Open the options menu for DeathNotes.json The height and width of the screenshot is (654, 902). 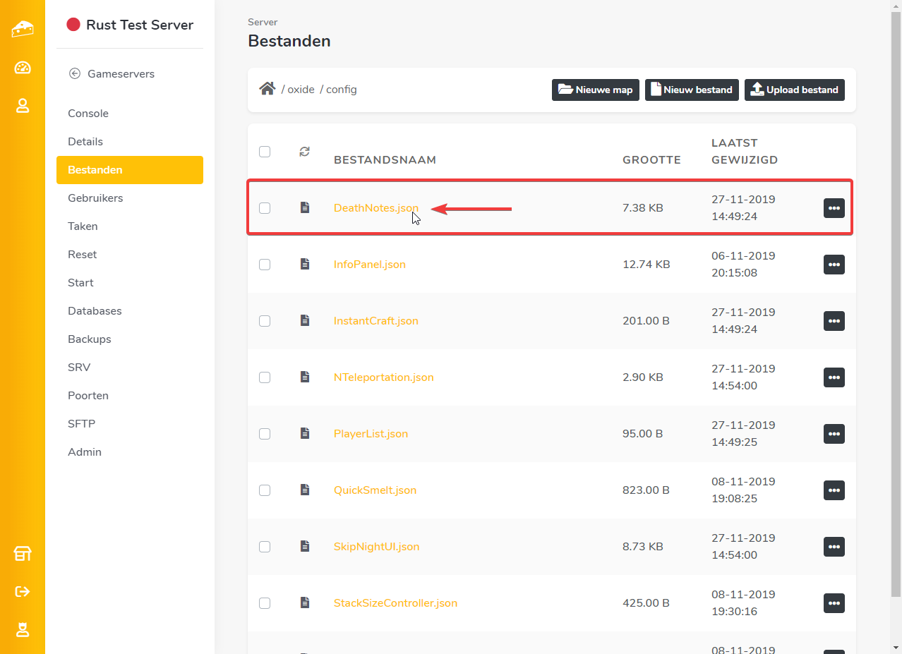[834, 208]
